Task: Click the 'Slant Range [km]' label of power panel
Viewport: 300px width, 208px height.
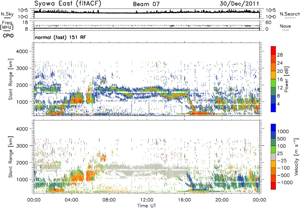Action: pyautogui.click(x=10, y=79)
